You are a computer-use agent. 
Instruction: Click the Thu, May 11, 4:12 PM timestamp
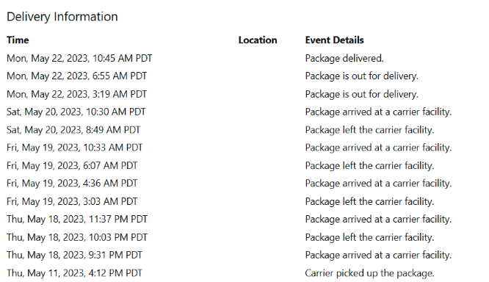coord(74,273)
